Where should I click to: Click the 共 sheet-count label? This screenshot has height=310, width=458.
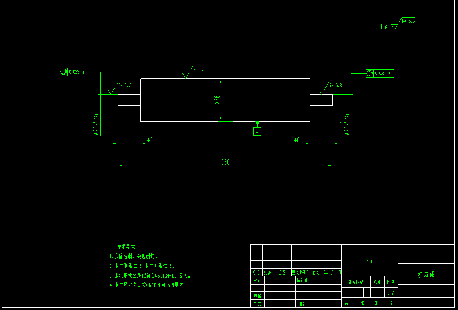(347, 303)
